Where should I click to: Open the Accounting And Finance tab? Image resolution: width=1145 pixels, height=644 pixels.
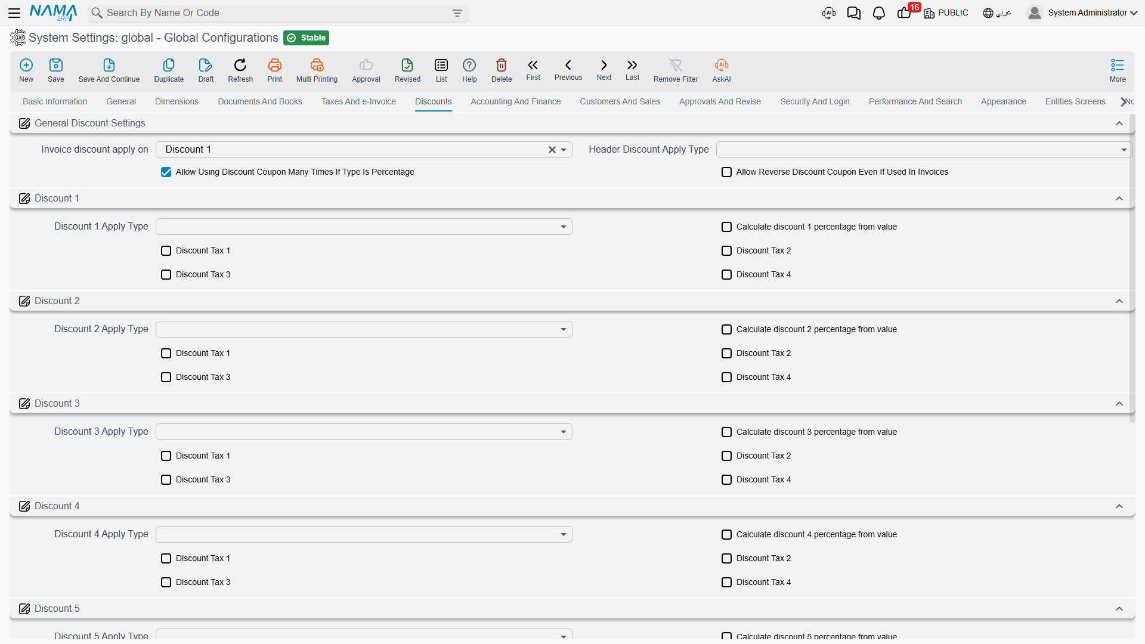tap(515, 101)
